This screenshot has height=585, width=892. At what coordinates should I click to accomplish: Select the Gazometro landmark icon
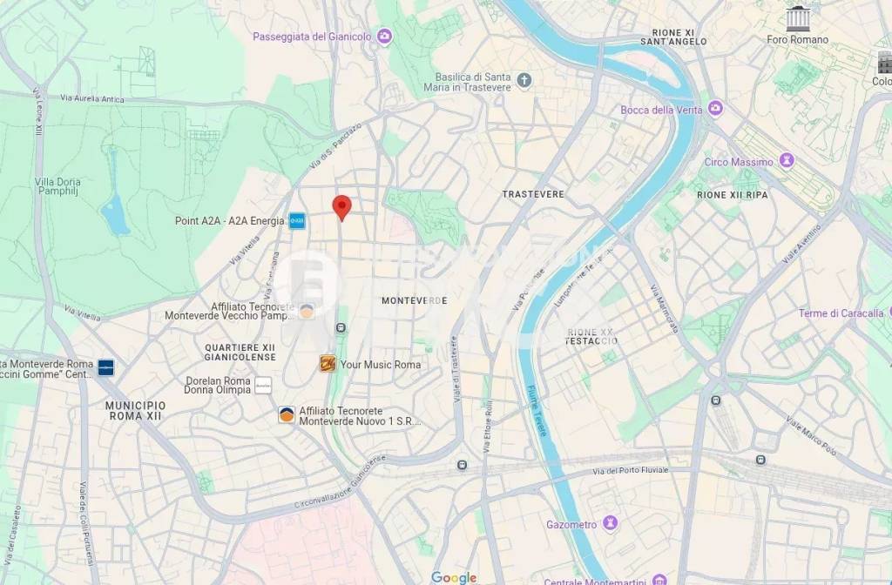click(610, 523)
